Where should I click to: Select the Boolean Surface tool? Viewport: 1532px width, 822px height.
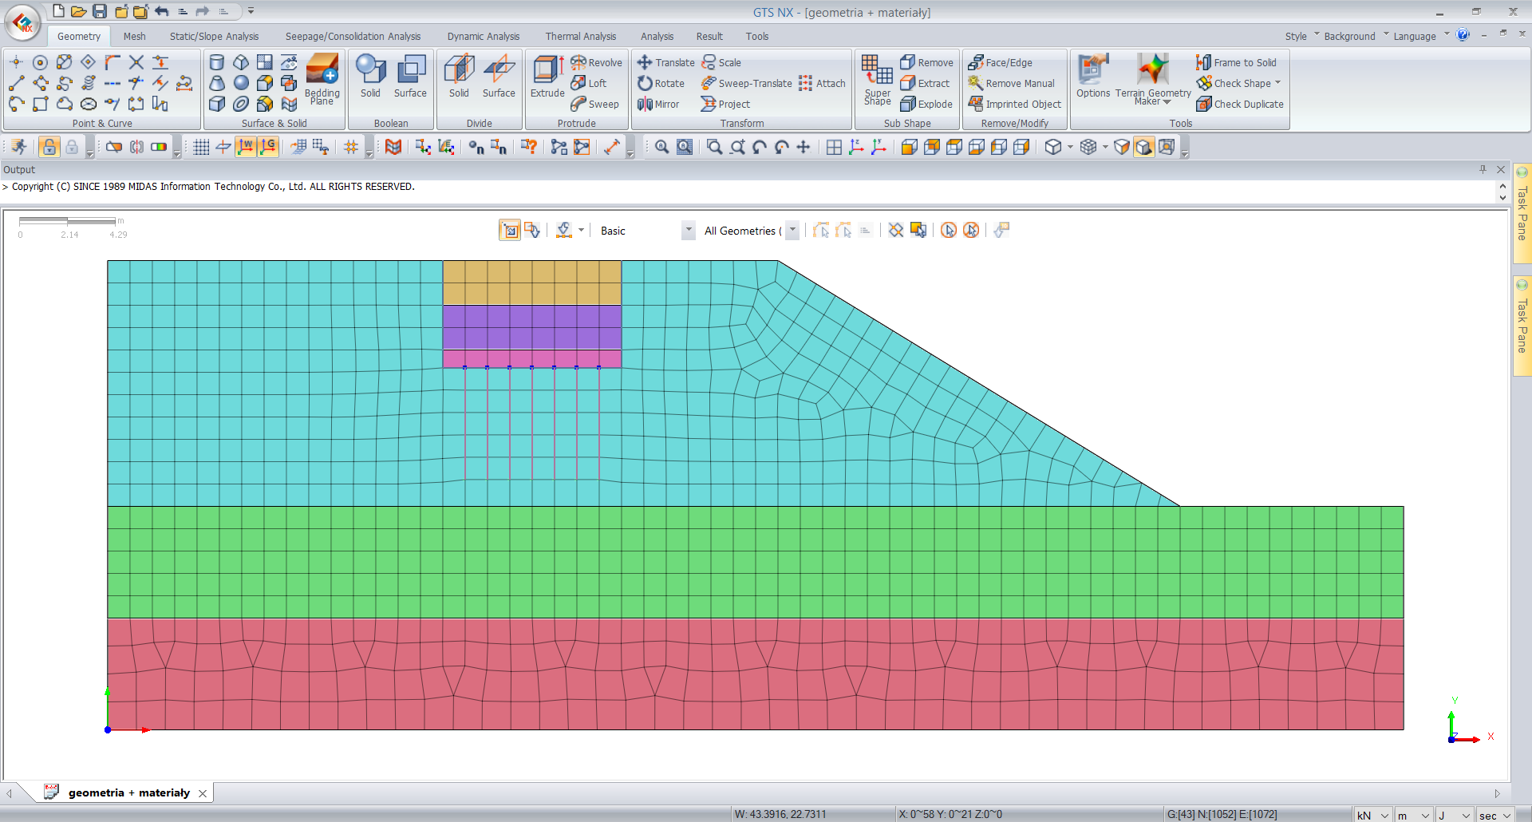[410, 77]
